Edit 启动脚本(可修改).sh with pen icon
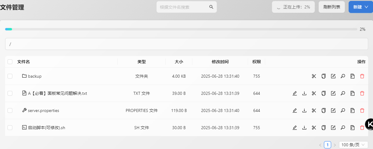The image size is (373, 149). (x=295, y=128)
